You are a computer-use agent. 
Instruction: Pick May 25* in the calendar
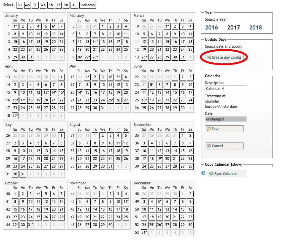(110, 100)
